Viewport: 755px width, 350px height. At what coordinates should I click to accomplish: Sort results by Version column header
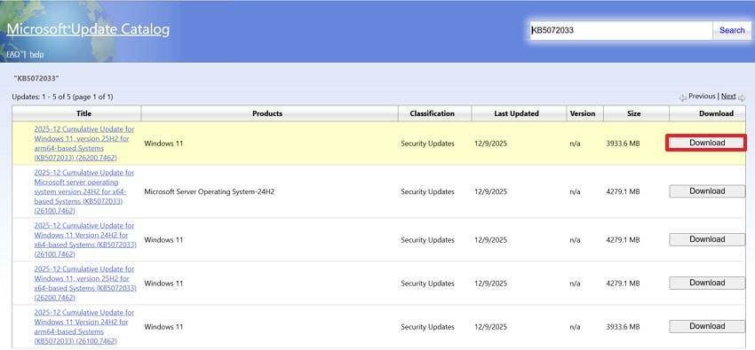click(583, 113)
